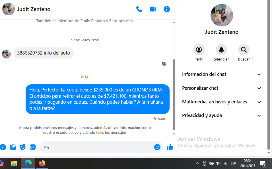Click the Aa message input field

click(97, 147)
